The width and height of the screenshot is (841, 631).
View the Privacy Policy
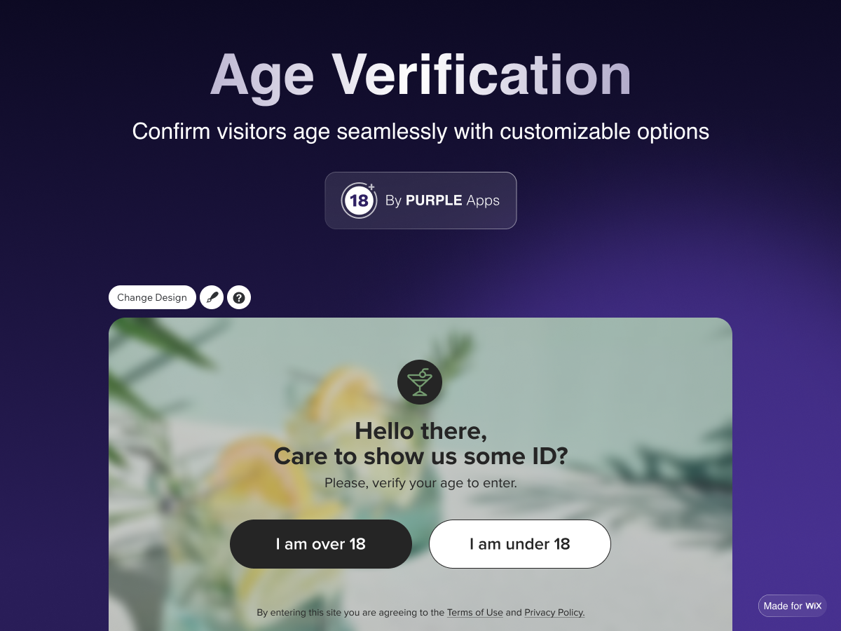coord(554,612)
